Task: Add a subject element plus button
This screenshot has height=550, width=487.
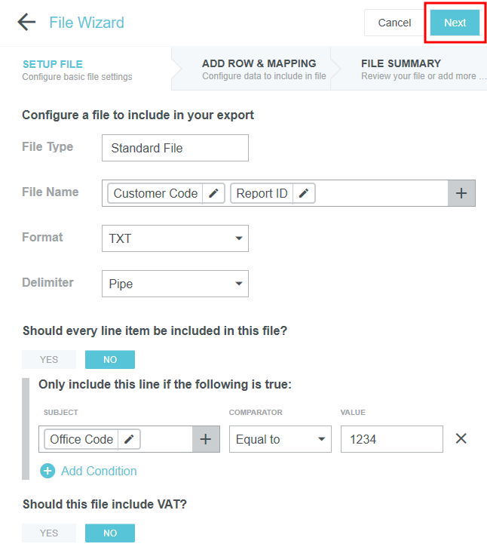Action: (206, 439)
